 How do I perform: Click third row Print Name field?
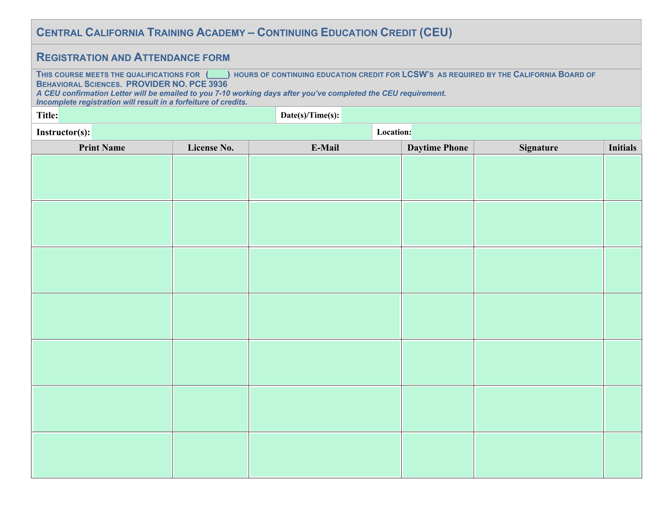102,270
